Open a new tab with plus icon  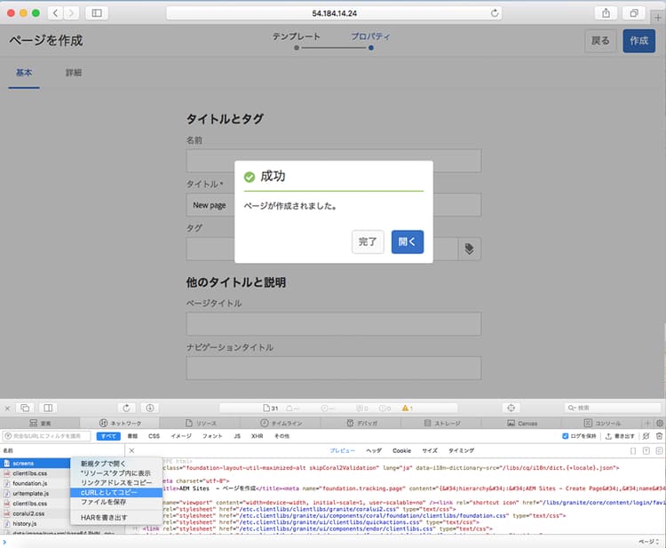tap(658, 18)
